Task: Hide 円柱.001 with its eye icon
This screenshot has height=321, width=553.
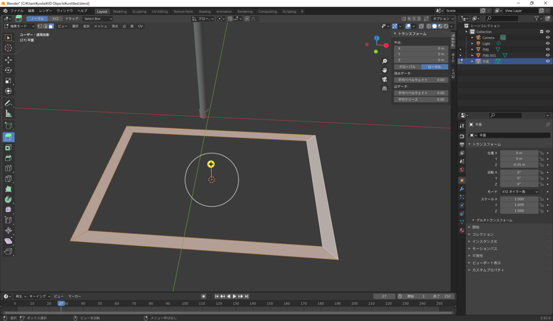Action: 547,55
